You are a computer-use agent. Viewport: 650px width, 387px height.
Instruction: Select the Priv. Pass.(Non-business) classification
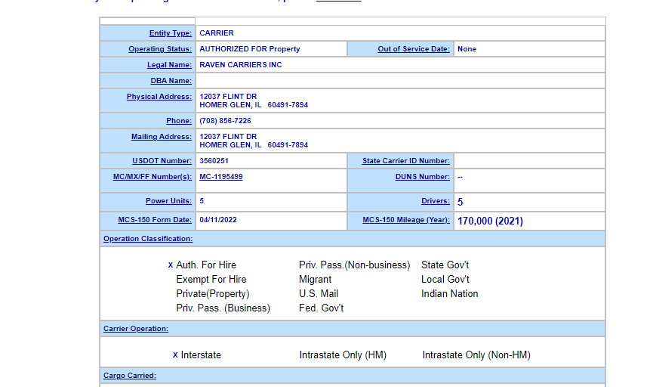[354, 265]
